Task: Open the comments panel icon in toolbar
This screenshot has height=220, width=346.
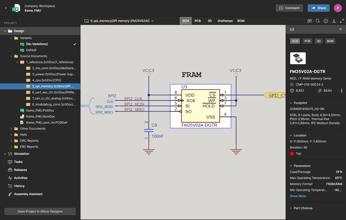Action: point(310,21)
